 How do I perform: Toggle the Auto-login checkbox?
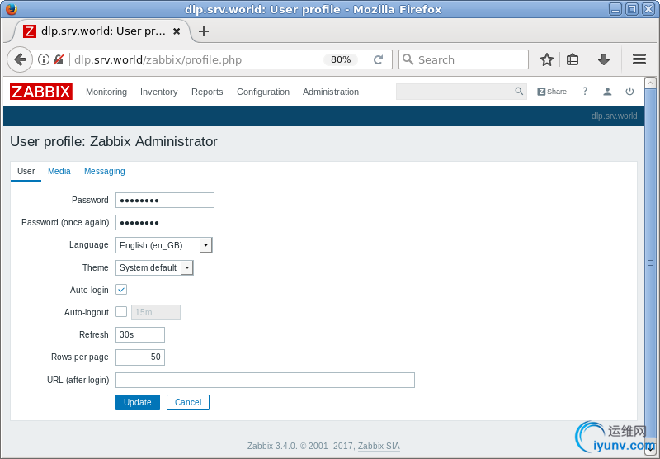point(121,290)
